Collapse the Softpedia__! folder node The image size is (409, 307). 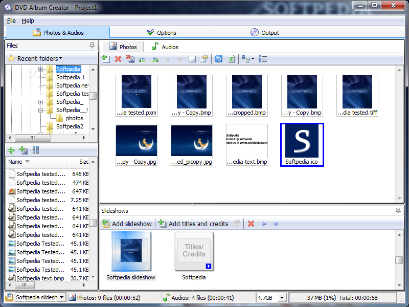pyautogui.click(x=40, y=110)
